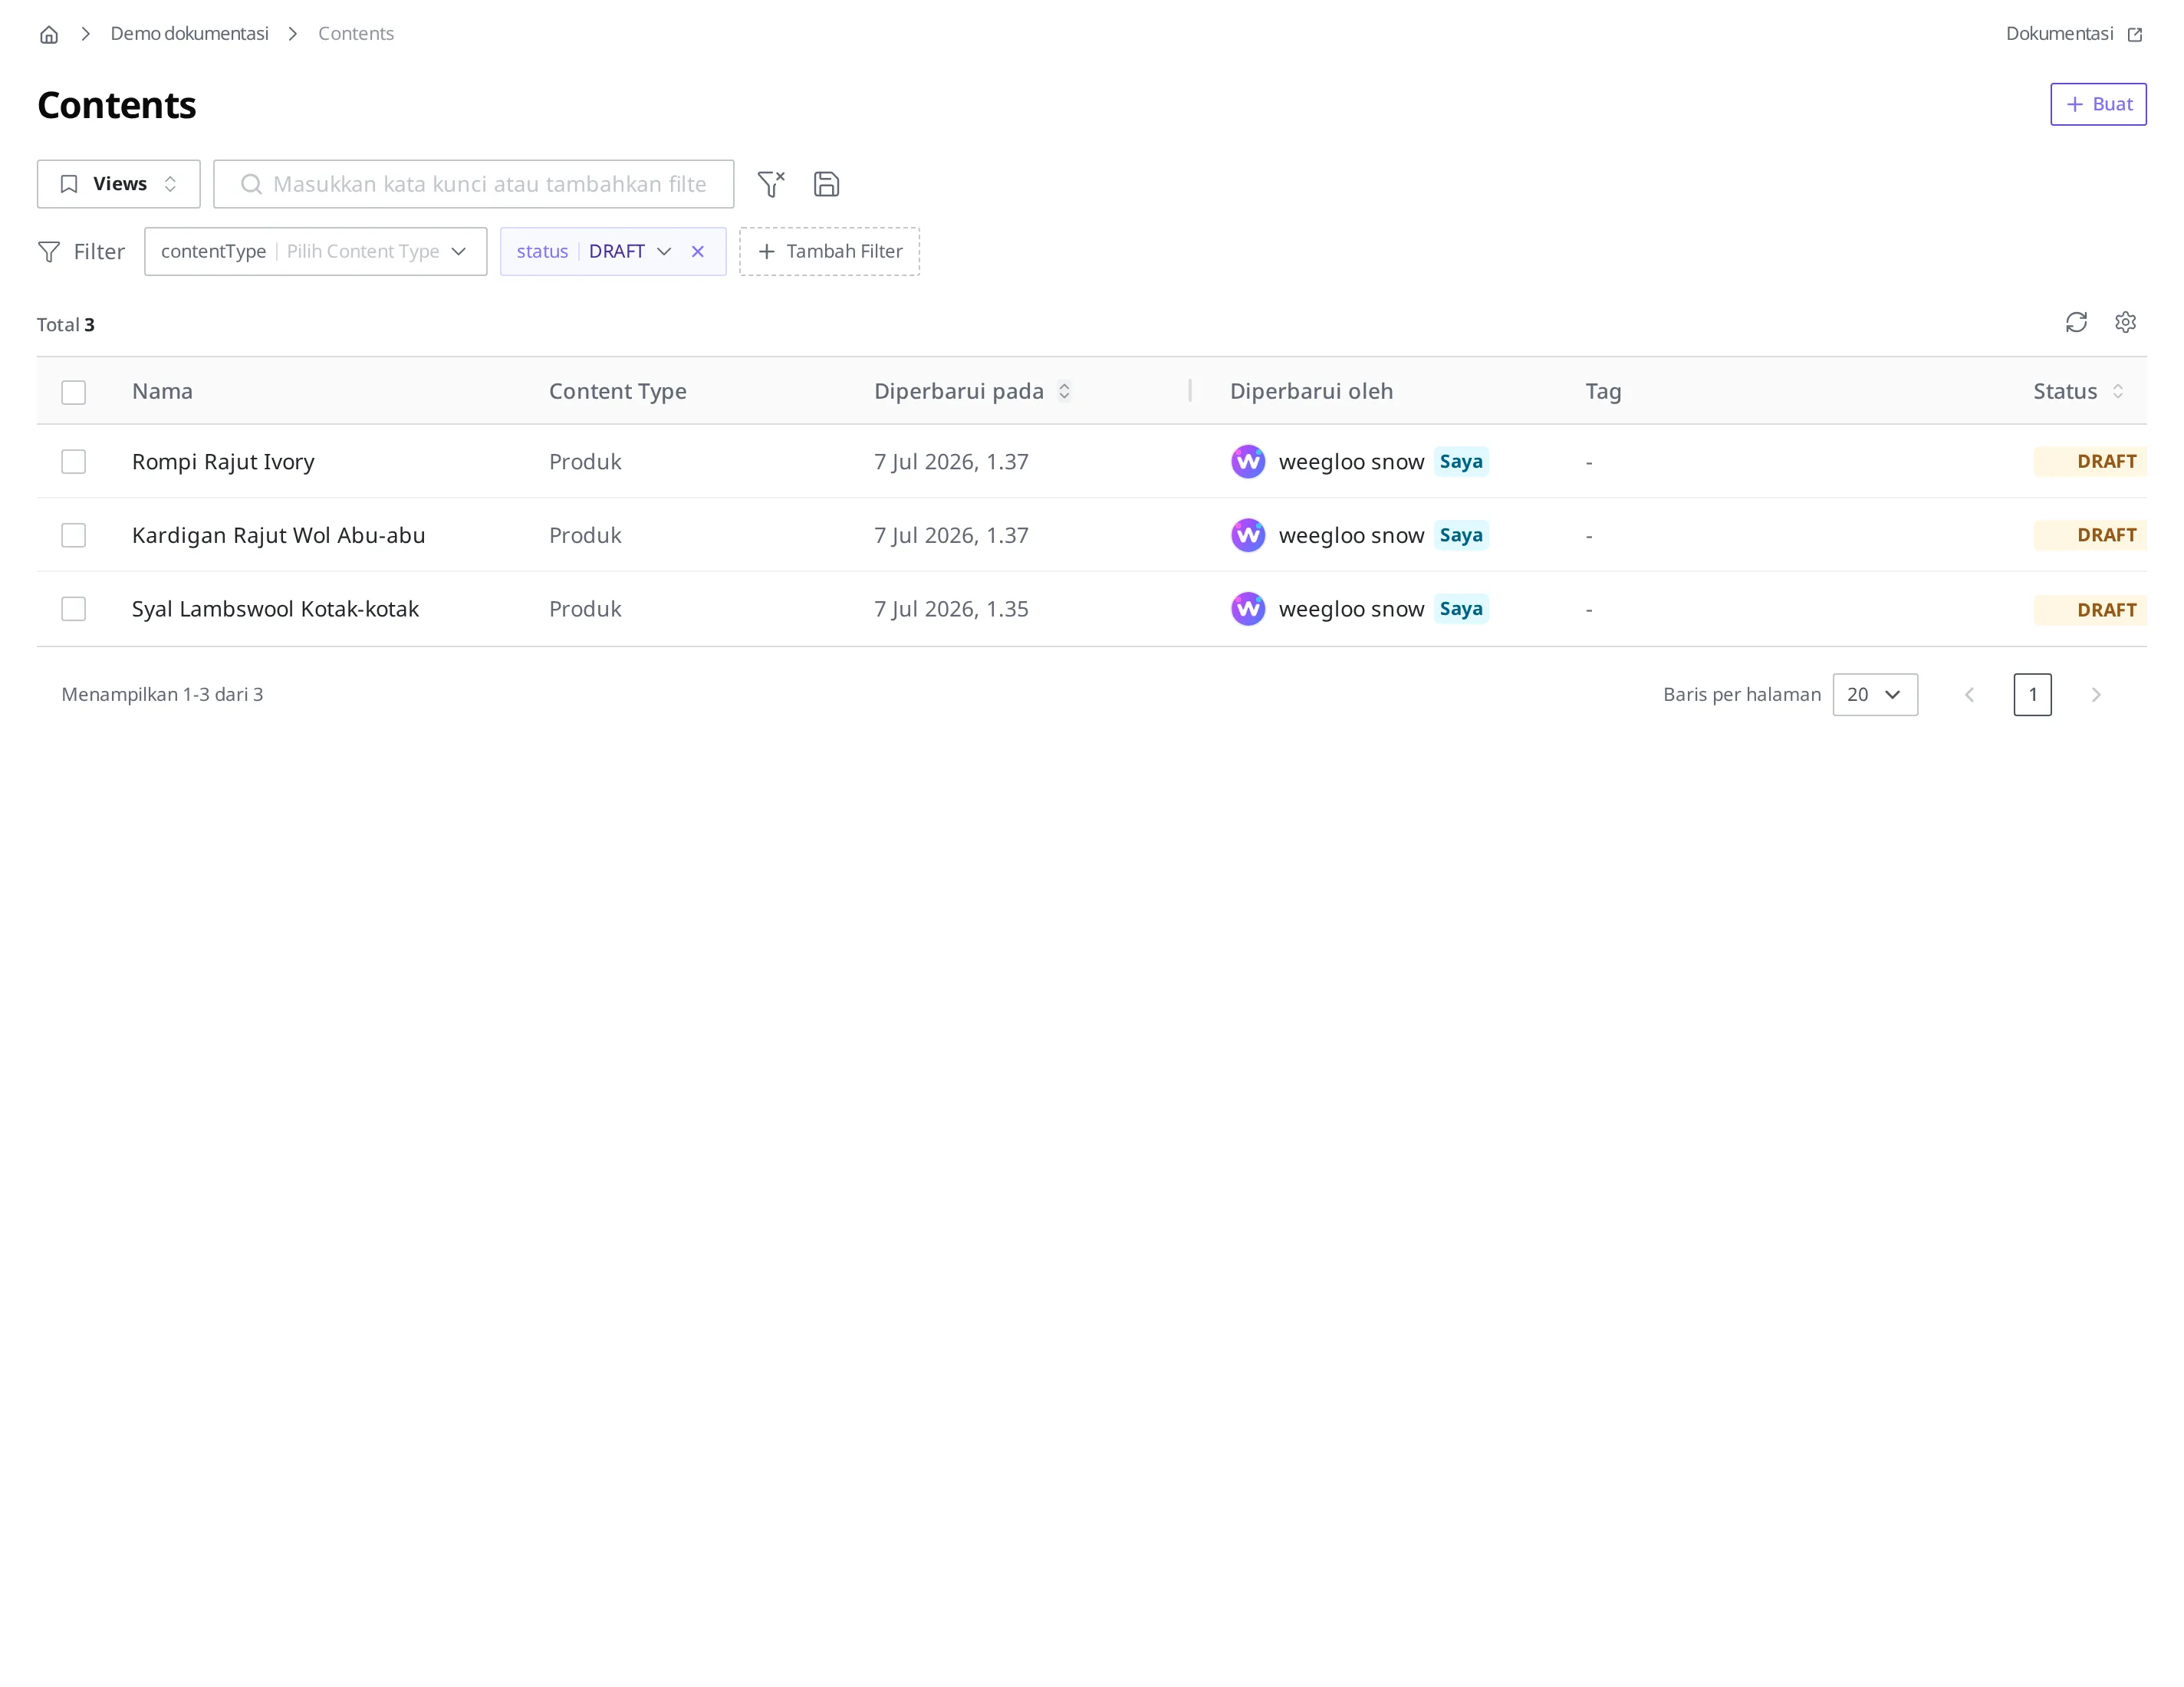
Task: Click weegloo avatar in Syal Lambswool row
Action: (x=1248, y=609)
